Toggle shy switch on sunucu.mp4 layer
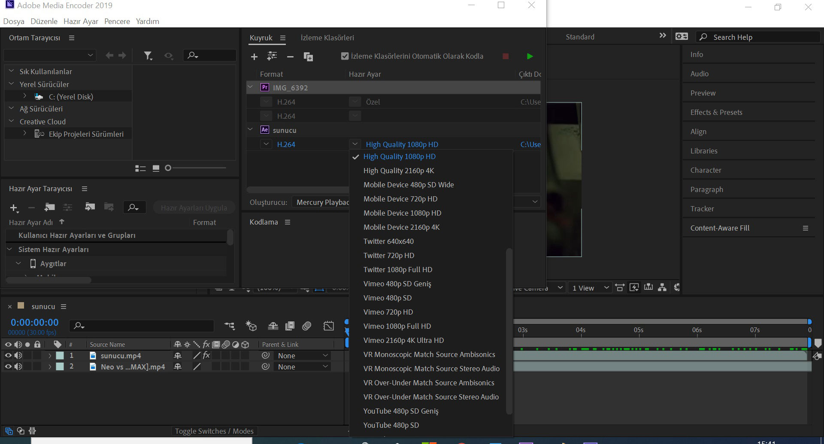Image resolution: width=824 pixels, height=444 pixels. click(x=178, y=355)
